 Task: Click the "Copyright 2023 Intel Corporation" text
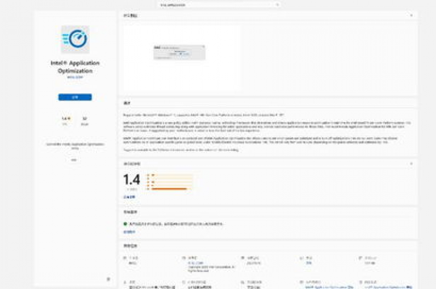coord(211,267)
